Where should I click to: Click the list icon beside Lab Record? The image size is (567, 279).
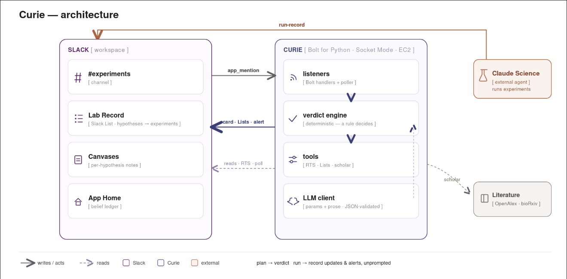point(79,119)
